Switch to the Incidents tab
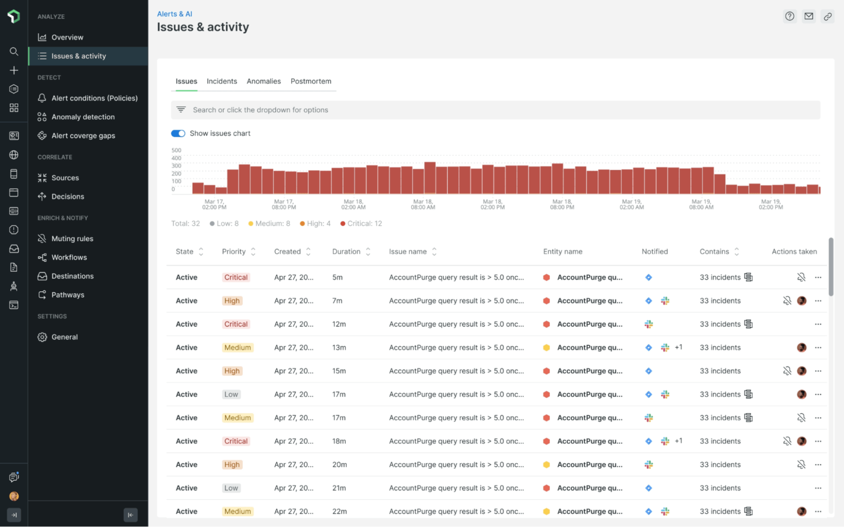Image resolution: width=844 pixels, height=527 pixels. (221, 81)
